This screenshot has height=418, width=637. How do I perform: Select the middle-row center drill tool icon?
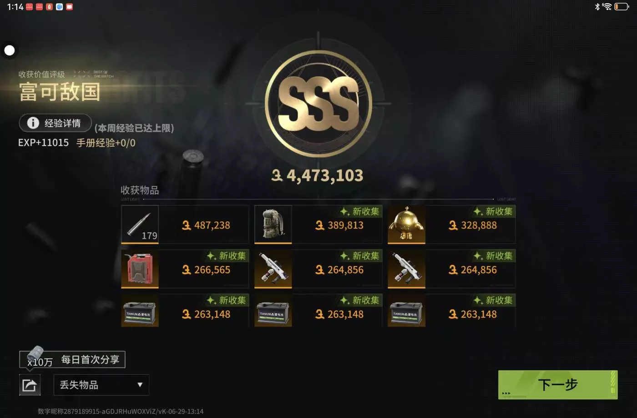point(273,269)
